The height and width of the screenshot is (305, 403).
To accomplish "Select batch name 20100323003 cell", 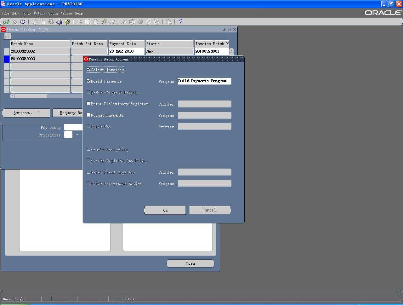I will [x=40, y=59].
